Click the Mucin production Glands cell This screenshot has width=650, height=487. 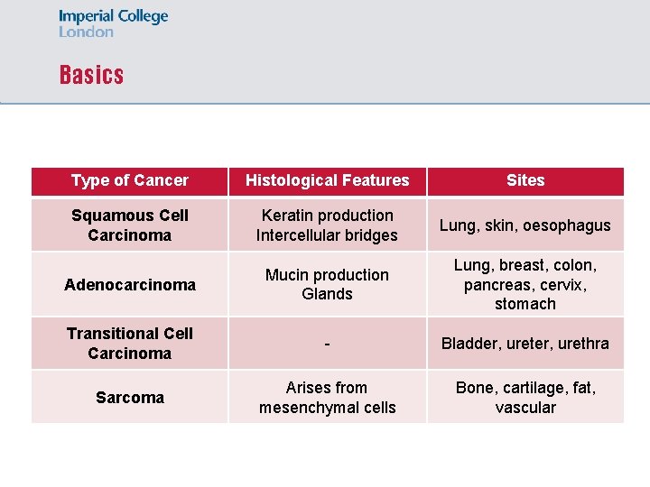[x=328, y=284]
